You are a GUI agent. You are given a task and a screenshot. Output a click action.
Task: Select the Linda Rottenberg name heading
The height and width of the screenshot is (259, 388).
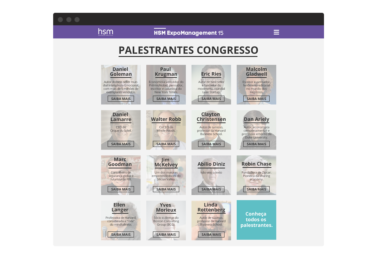tap(211, 207)
